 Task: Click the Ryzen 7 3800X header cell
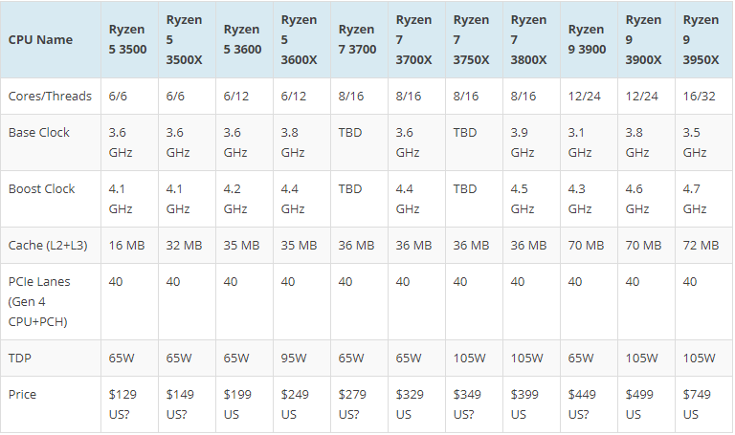[531, 39]
